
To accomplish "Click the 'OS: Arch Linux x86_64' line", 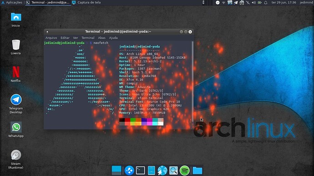I will (x=138, y=54).
